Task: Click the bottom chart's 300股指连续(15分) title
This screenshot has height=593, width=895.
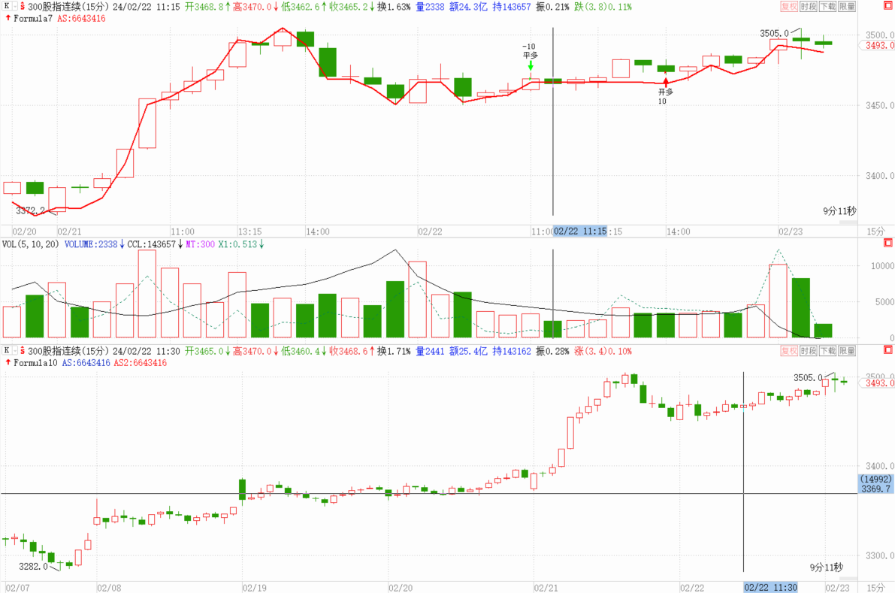Action: point(68,351)
